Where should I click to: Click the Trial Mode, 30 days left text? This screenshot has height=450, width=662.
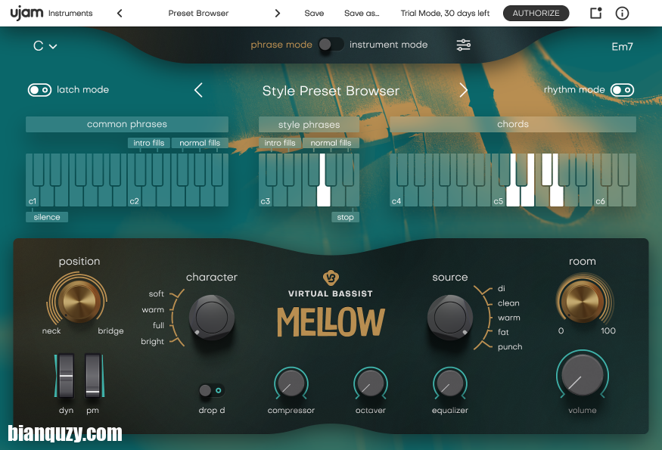coord(445,14)
